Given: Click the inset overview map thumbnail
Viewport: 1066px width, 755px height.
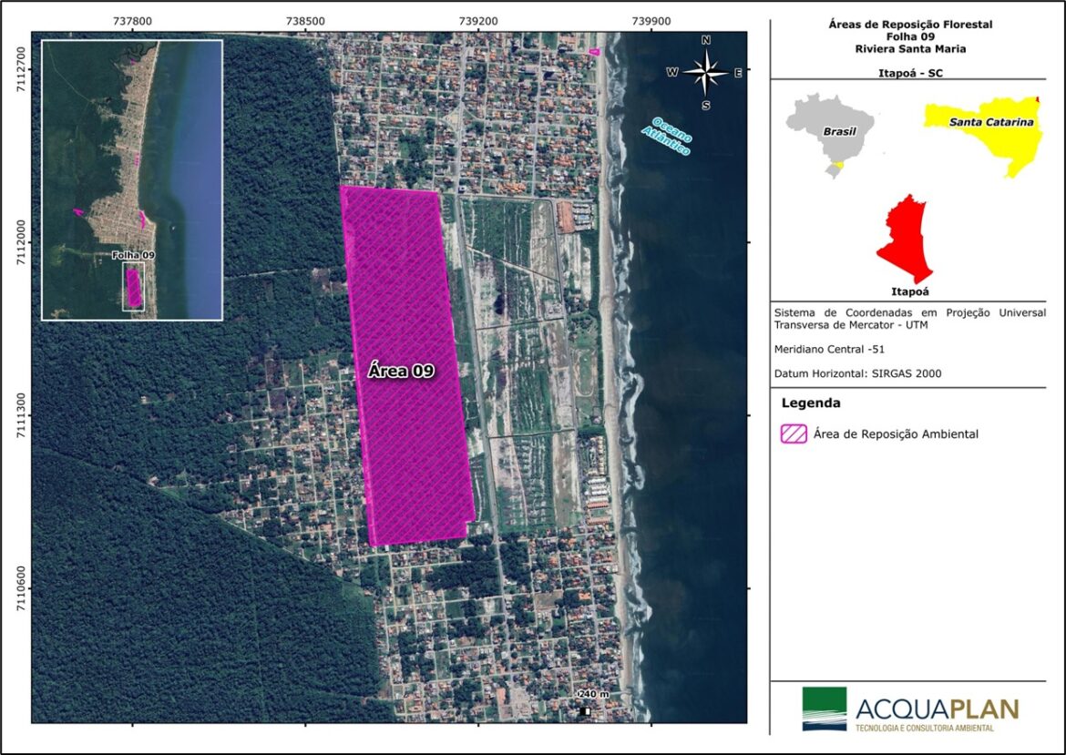Looking at the screenshot, I should tap(132, 180).
